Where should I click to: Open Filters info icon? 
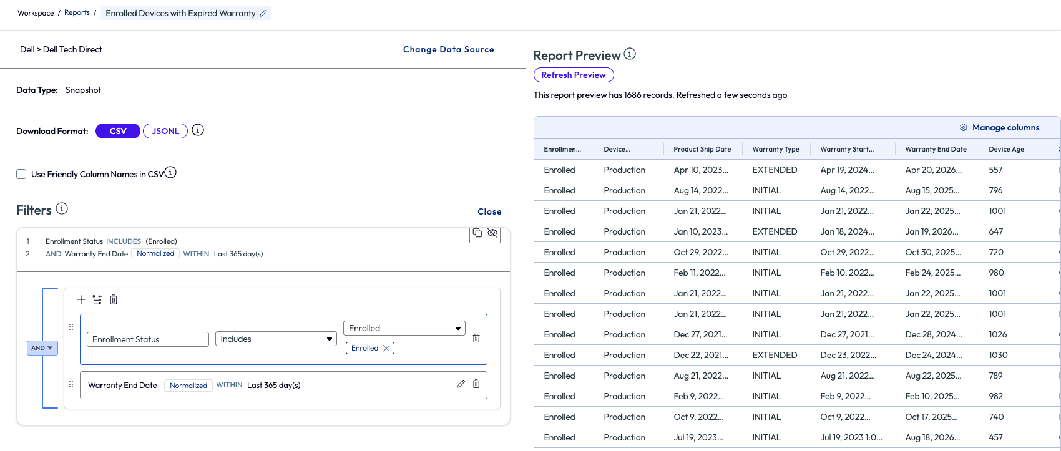coord(62,208)
